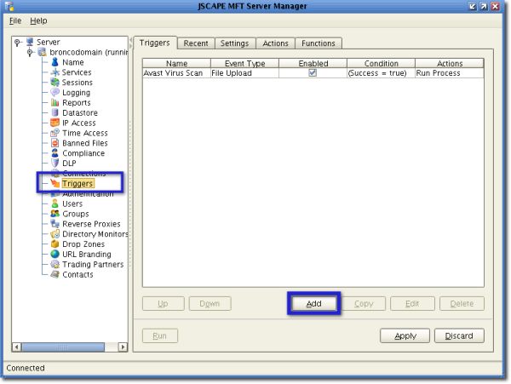This screenshot has width=511, height=384.
Task: Select the Name node icon
Action: tap(55, 62)
